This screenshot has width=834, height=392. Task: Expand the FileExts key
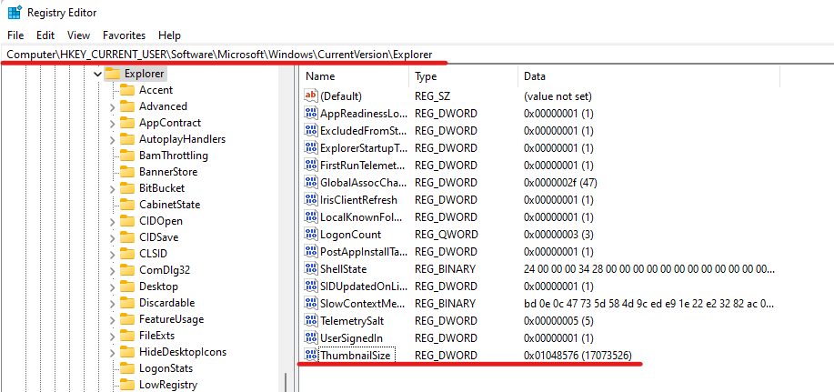(112, 337)
